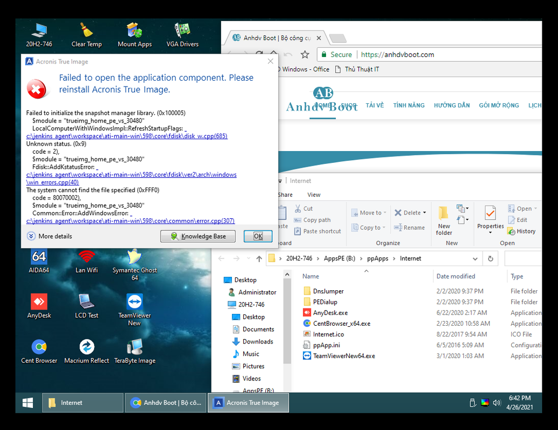
Task: Select Administrator in the navigation tree
Action: pyautogui.click(x=252, y=292)
